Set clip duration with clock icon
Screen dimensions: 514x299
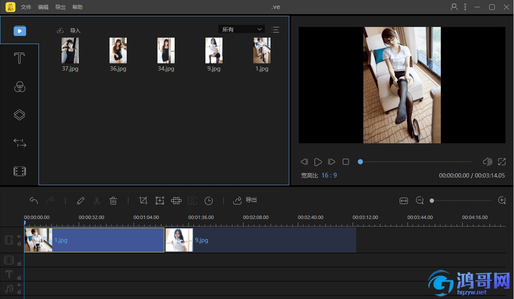click(209, 200)
